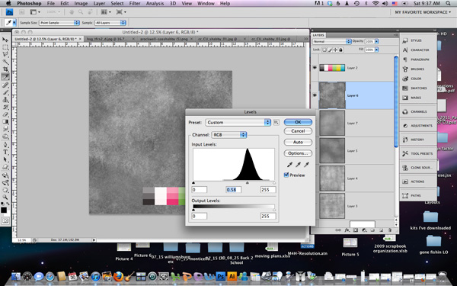Click OK in the Levels dialog
Viewport: 457px width, 286px height.
[298, 122]
